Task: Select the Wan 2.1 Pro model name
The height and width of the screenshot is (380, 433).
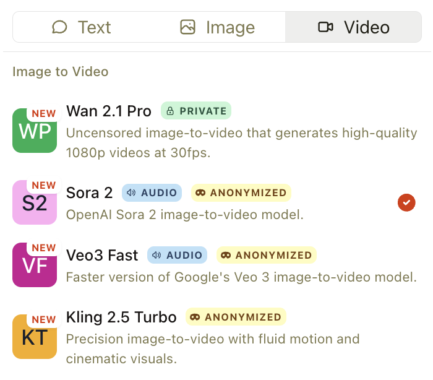Action: coord(109,111)
